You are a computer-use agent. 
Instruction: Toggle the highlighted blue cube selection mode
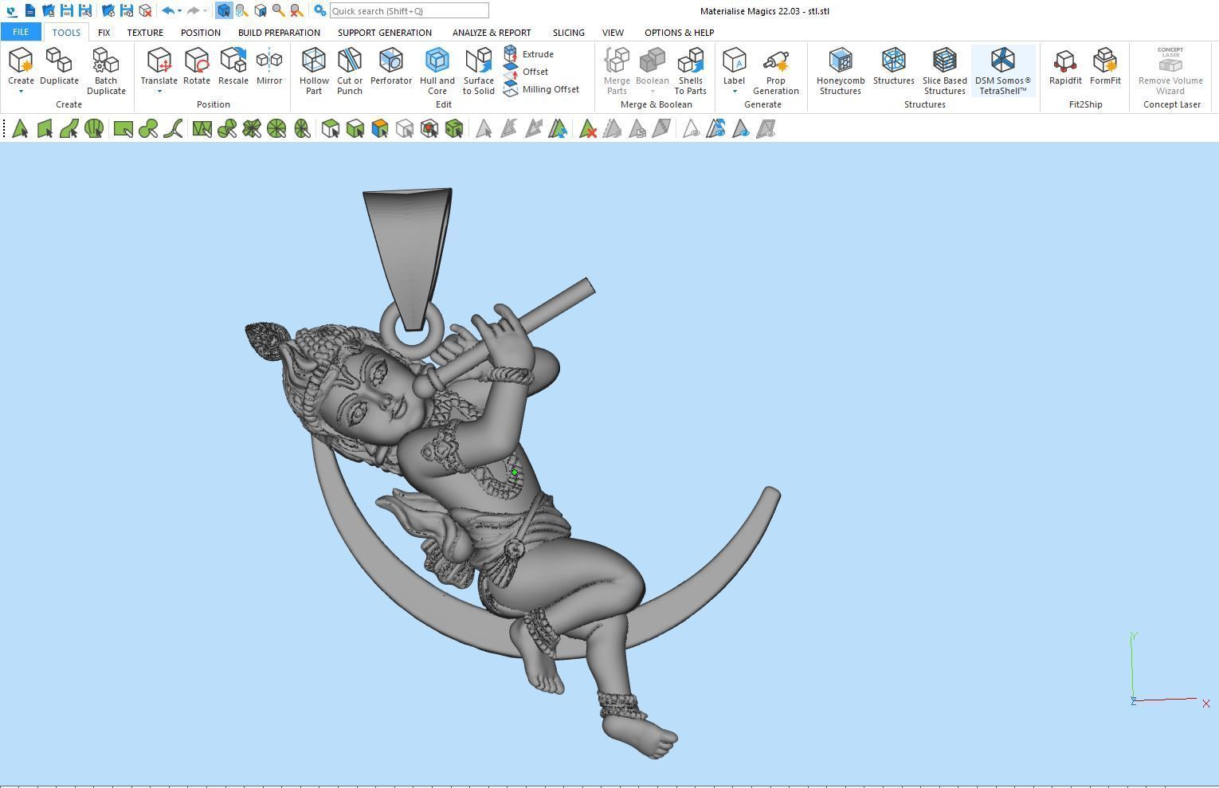tap(223, 11)
